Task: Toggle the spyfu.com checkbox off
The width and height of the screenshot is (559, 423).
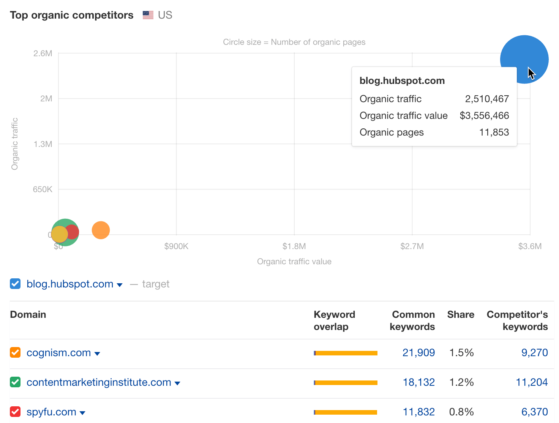Action: click(15, 412)
